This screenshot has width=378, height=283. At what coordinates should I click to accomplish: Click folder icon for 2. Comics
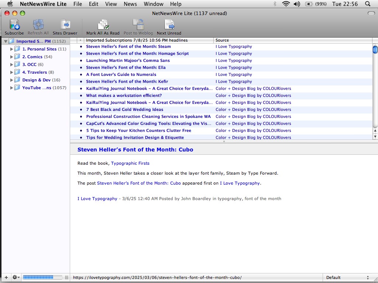point(17,57)
